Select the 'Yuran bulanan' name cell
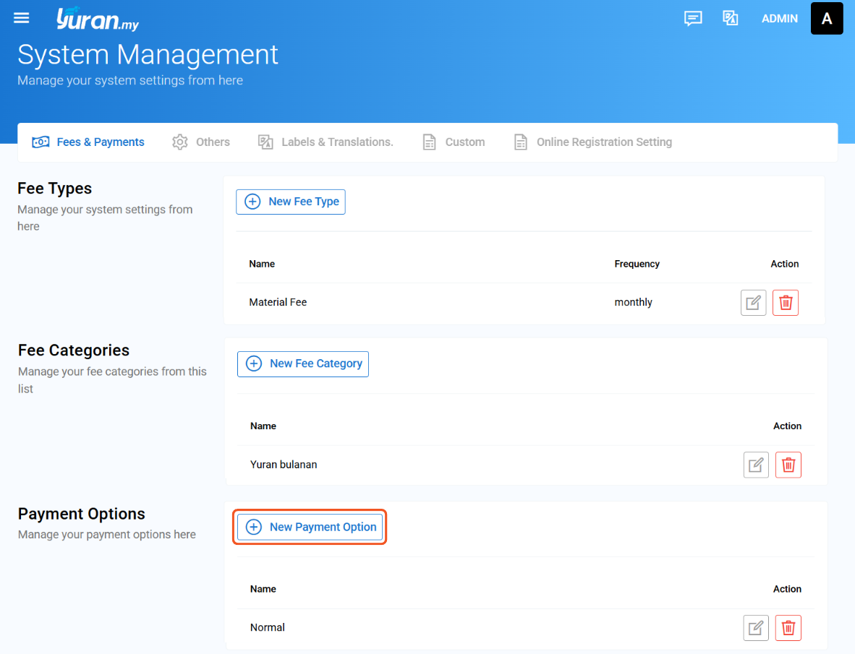This screenshot has height=654, width=855. click(x=284, y=465)
